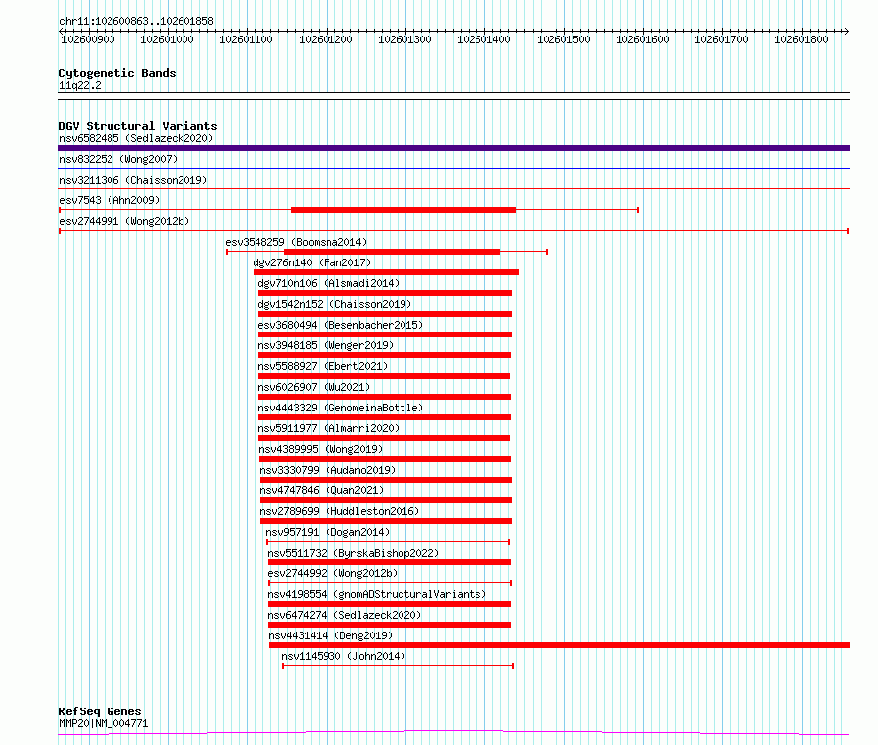Open esv2744991 (Wong2012b) variant
This screenshot has height=745, width=878.
pyautogui.click(x=124, y=221)
